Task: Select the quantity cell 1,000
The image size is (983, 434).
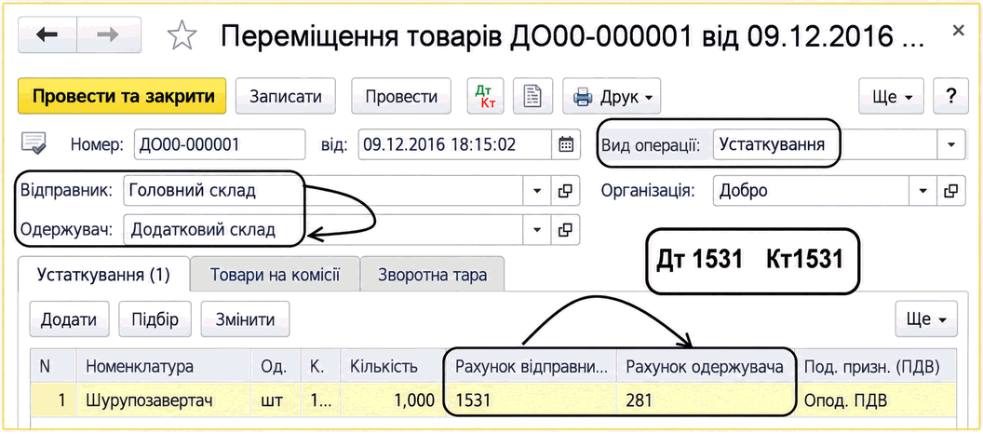Action: [x=392, y=400]
